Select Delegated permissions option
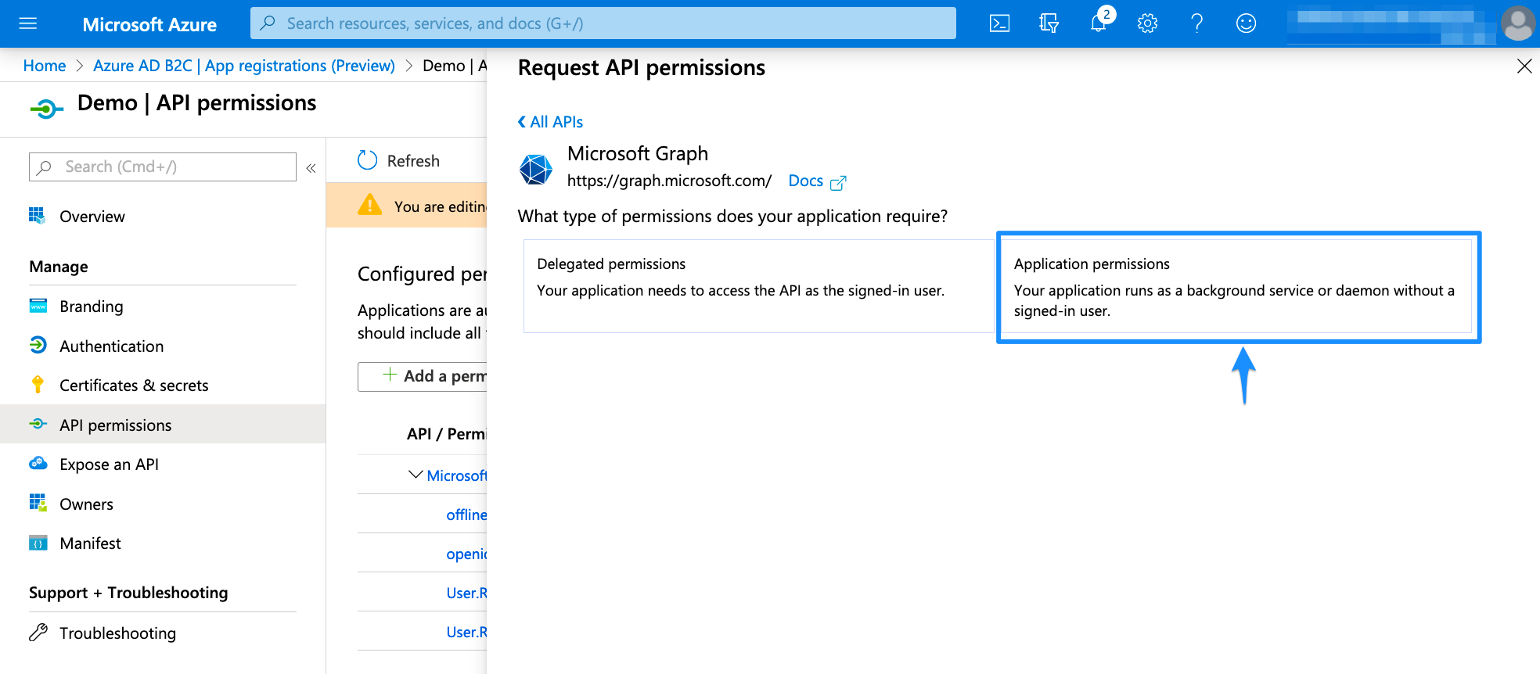1540x674 pixels. pos(757,286)
